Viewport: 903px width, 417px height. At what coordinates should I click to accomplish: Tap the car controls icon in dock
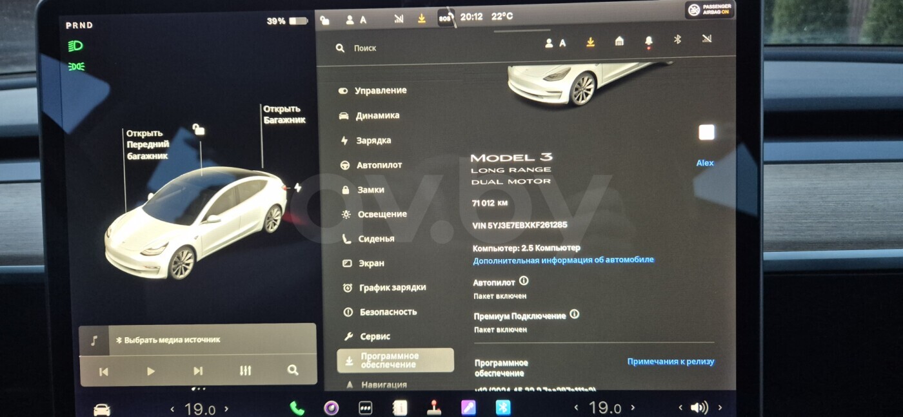102,409
